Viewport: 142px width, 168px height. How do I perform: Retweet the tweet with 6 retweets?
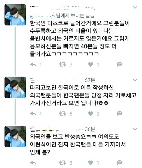pos(63,114)
